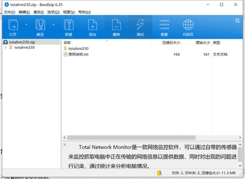
Task: Open the 编辑(E) menu
Action: [24, 12]
